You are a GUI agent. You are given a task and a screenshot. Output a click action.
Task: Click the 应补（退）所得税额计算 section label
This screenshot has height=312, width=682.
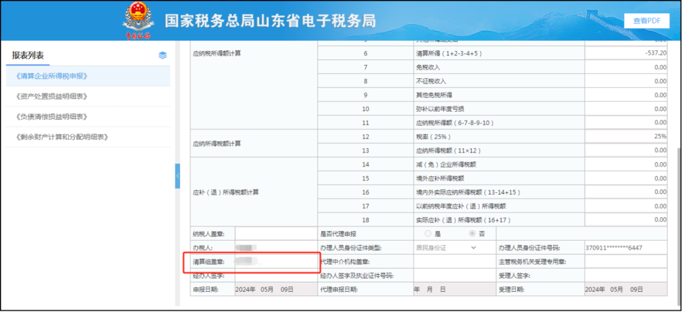[x=225, y=192]
